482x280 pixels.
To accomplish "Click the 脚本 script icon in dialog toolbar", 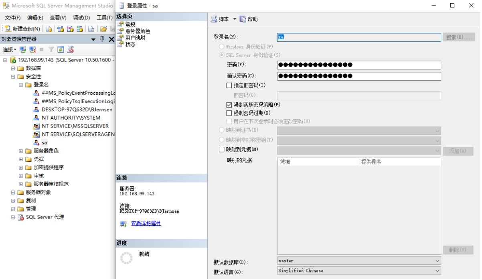I will click(214, 19).
